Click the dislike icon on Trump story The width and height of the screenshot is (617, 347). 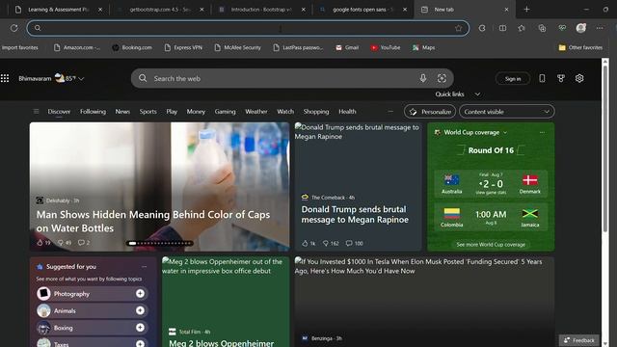pyautogui.click(x=326, y=244)
